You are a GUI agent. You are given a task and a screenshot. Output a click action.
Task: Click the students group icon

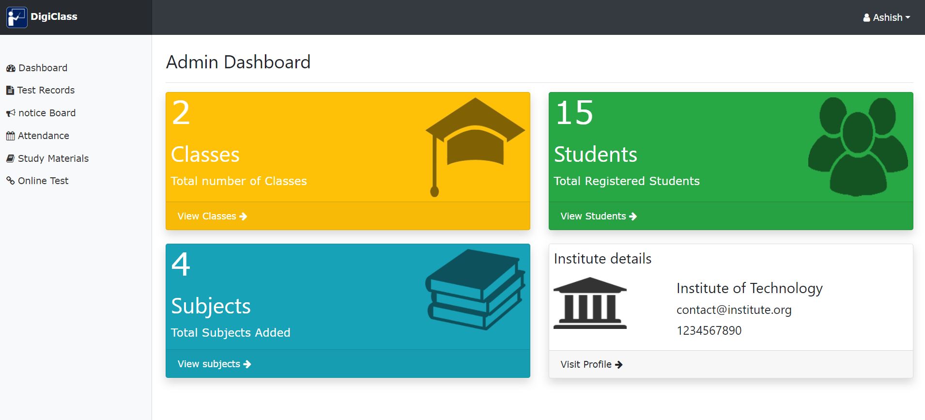pyautogui.click(x=858, y=147)
